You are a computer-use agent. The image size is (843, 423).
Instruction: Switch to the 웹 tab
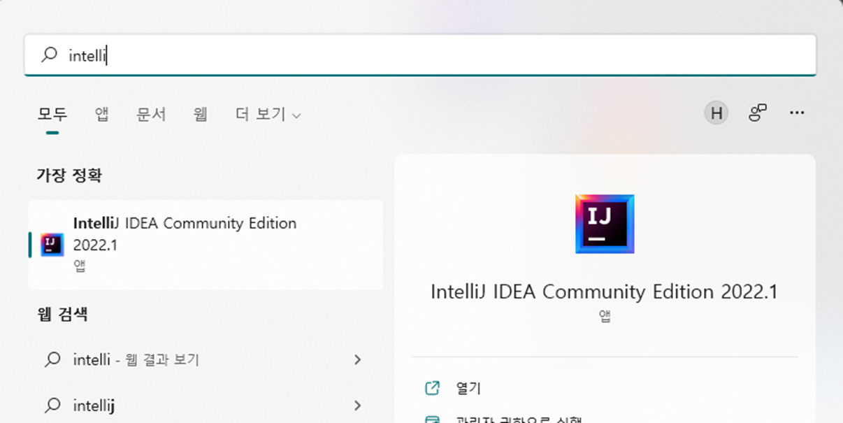click(x=201, y=114)
